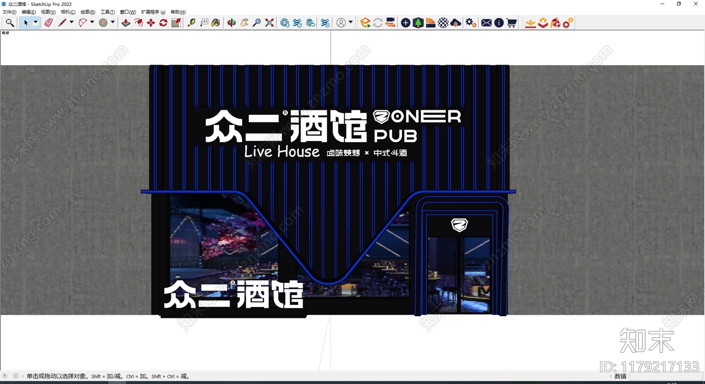Open the 绘图(R) menu

click(x=88, y=12)
